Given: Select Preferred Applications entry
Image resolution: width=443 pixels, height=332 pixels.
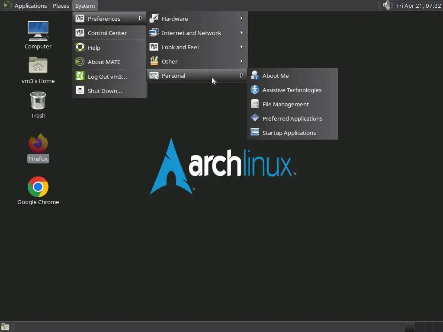Looking at the screenshot, I should (292, 118).
